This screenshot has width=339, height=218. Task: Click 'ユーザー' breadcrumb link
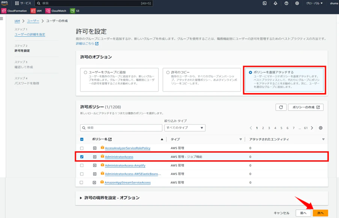(x=33, y=21)
